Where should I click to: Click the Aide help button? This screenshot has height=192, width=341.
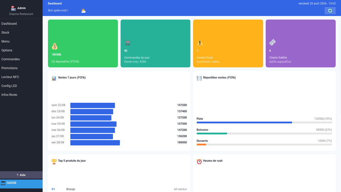(21, 175)
